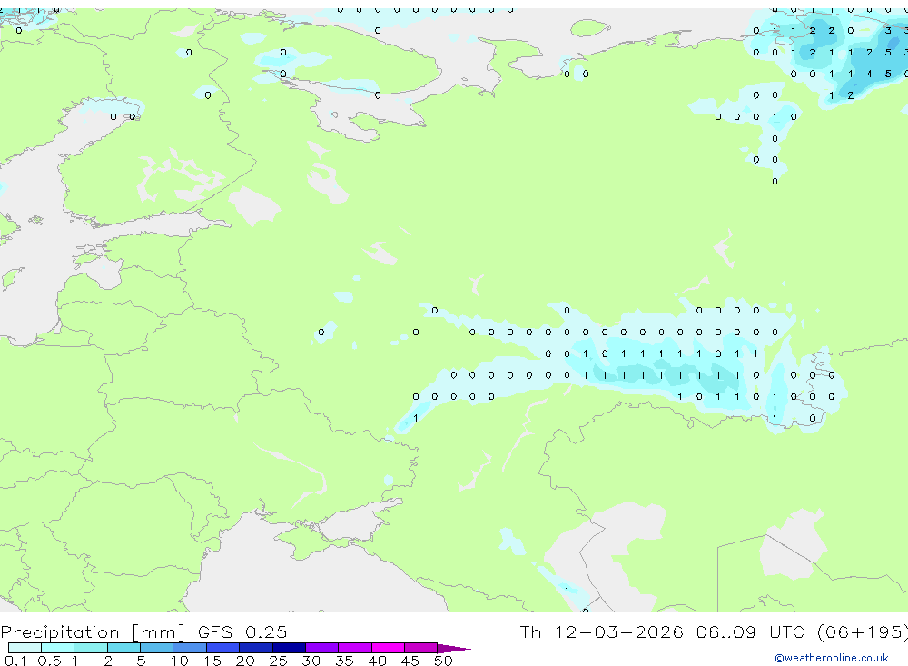The image size is (908, 666).
Task: Click the '(06+195)' forecast offset text
Action: tap(863, 632)
